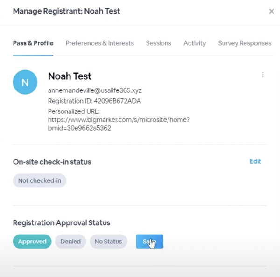Switch to Preferences & Interests tab
Image resolution: width=280 pixels, height=277 pixels.
click(100, 43)
